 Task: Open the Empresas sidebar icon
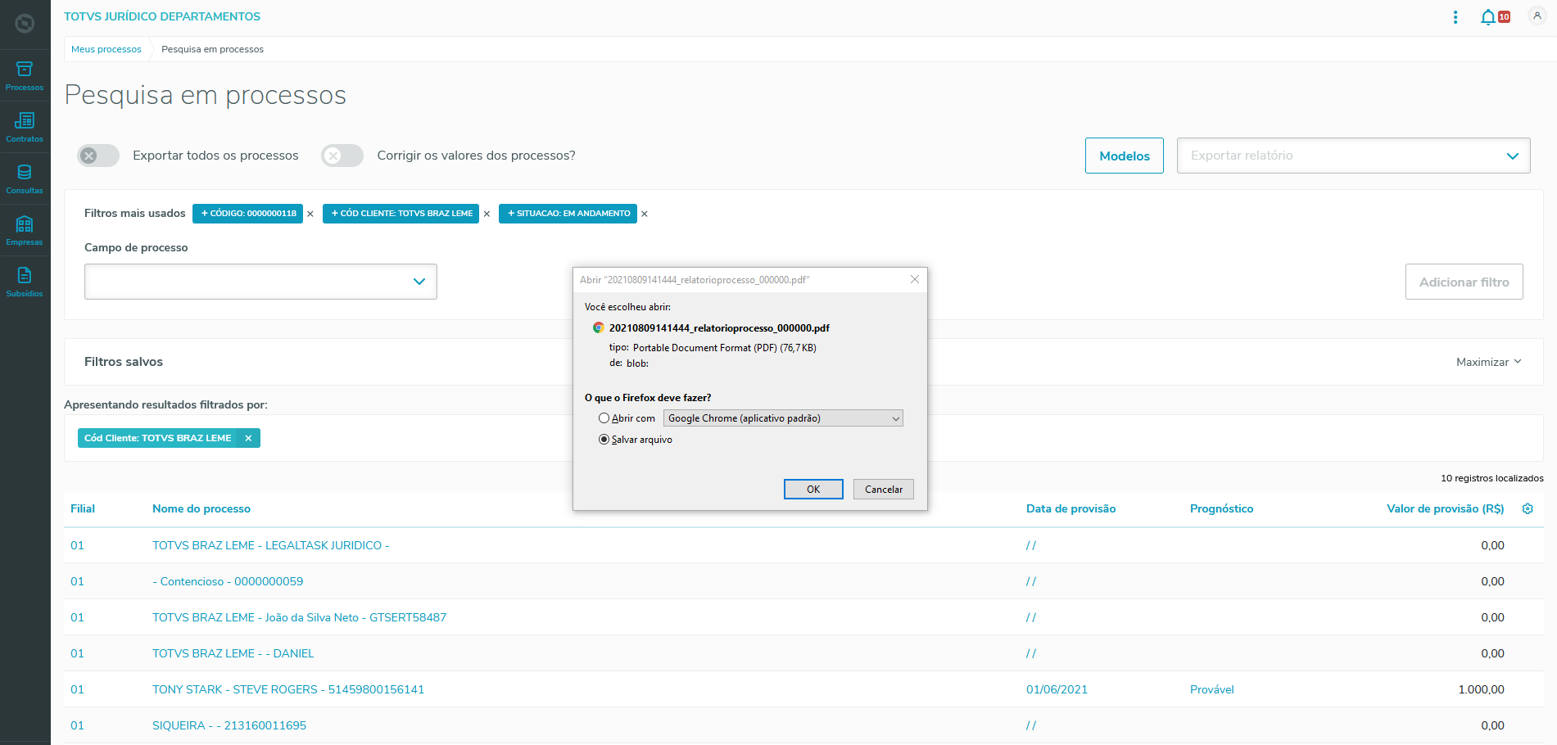[25, 230]
